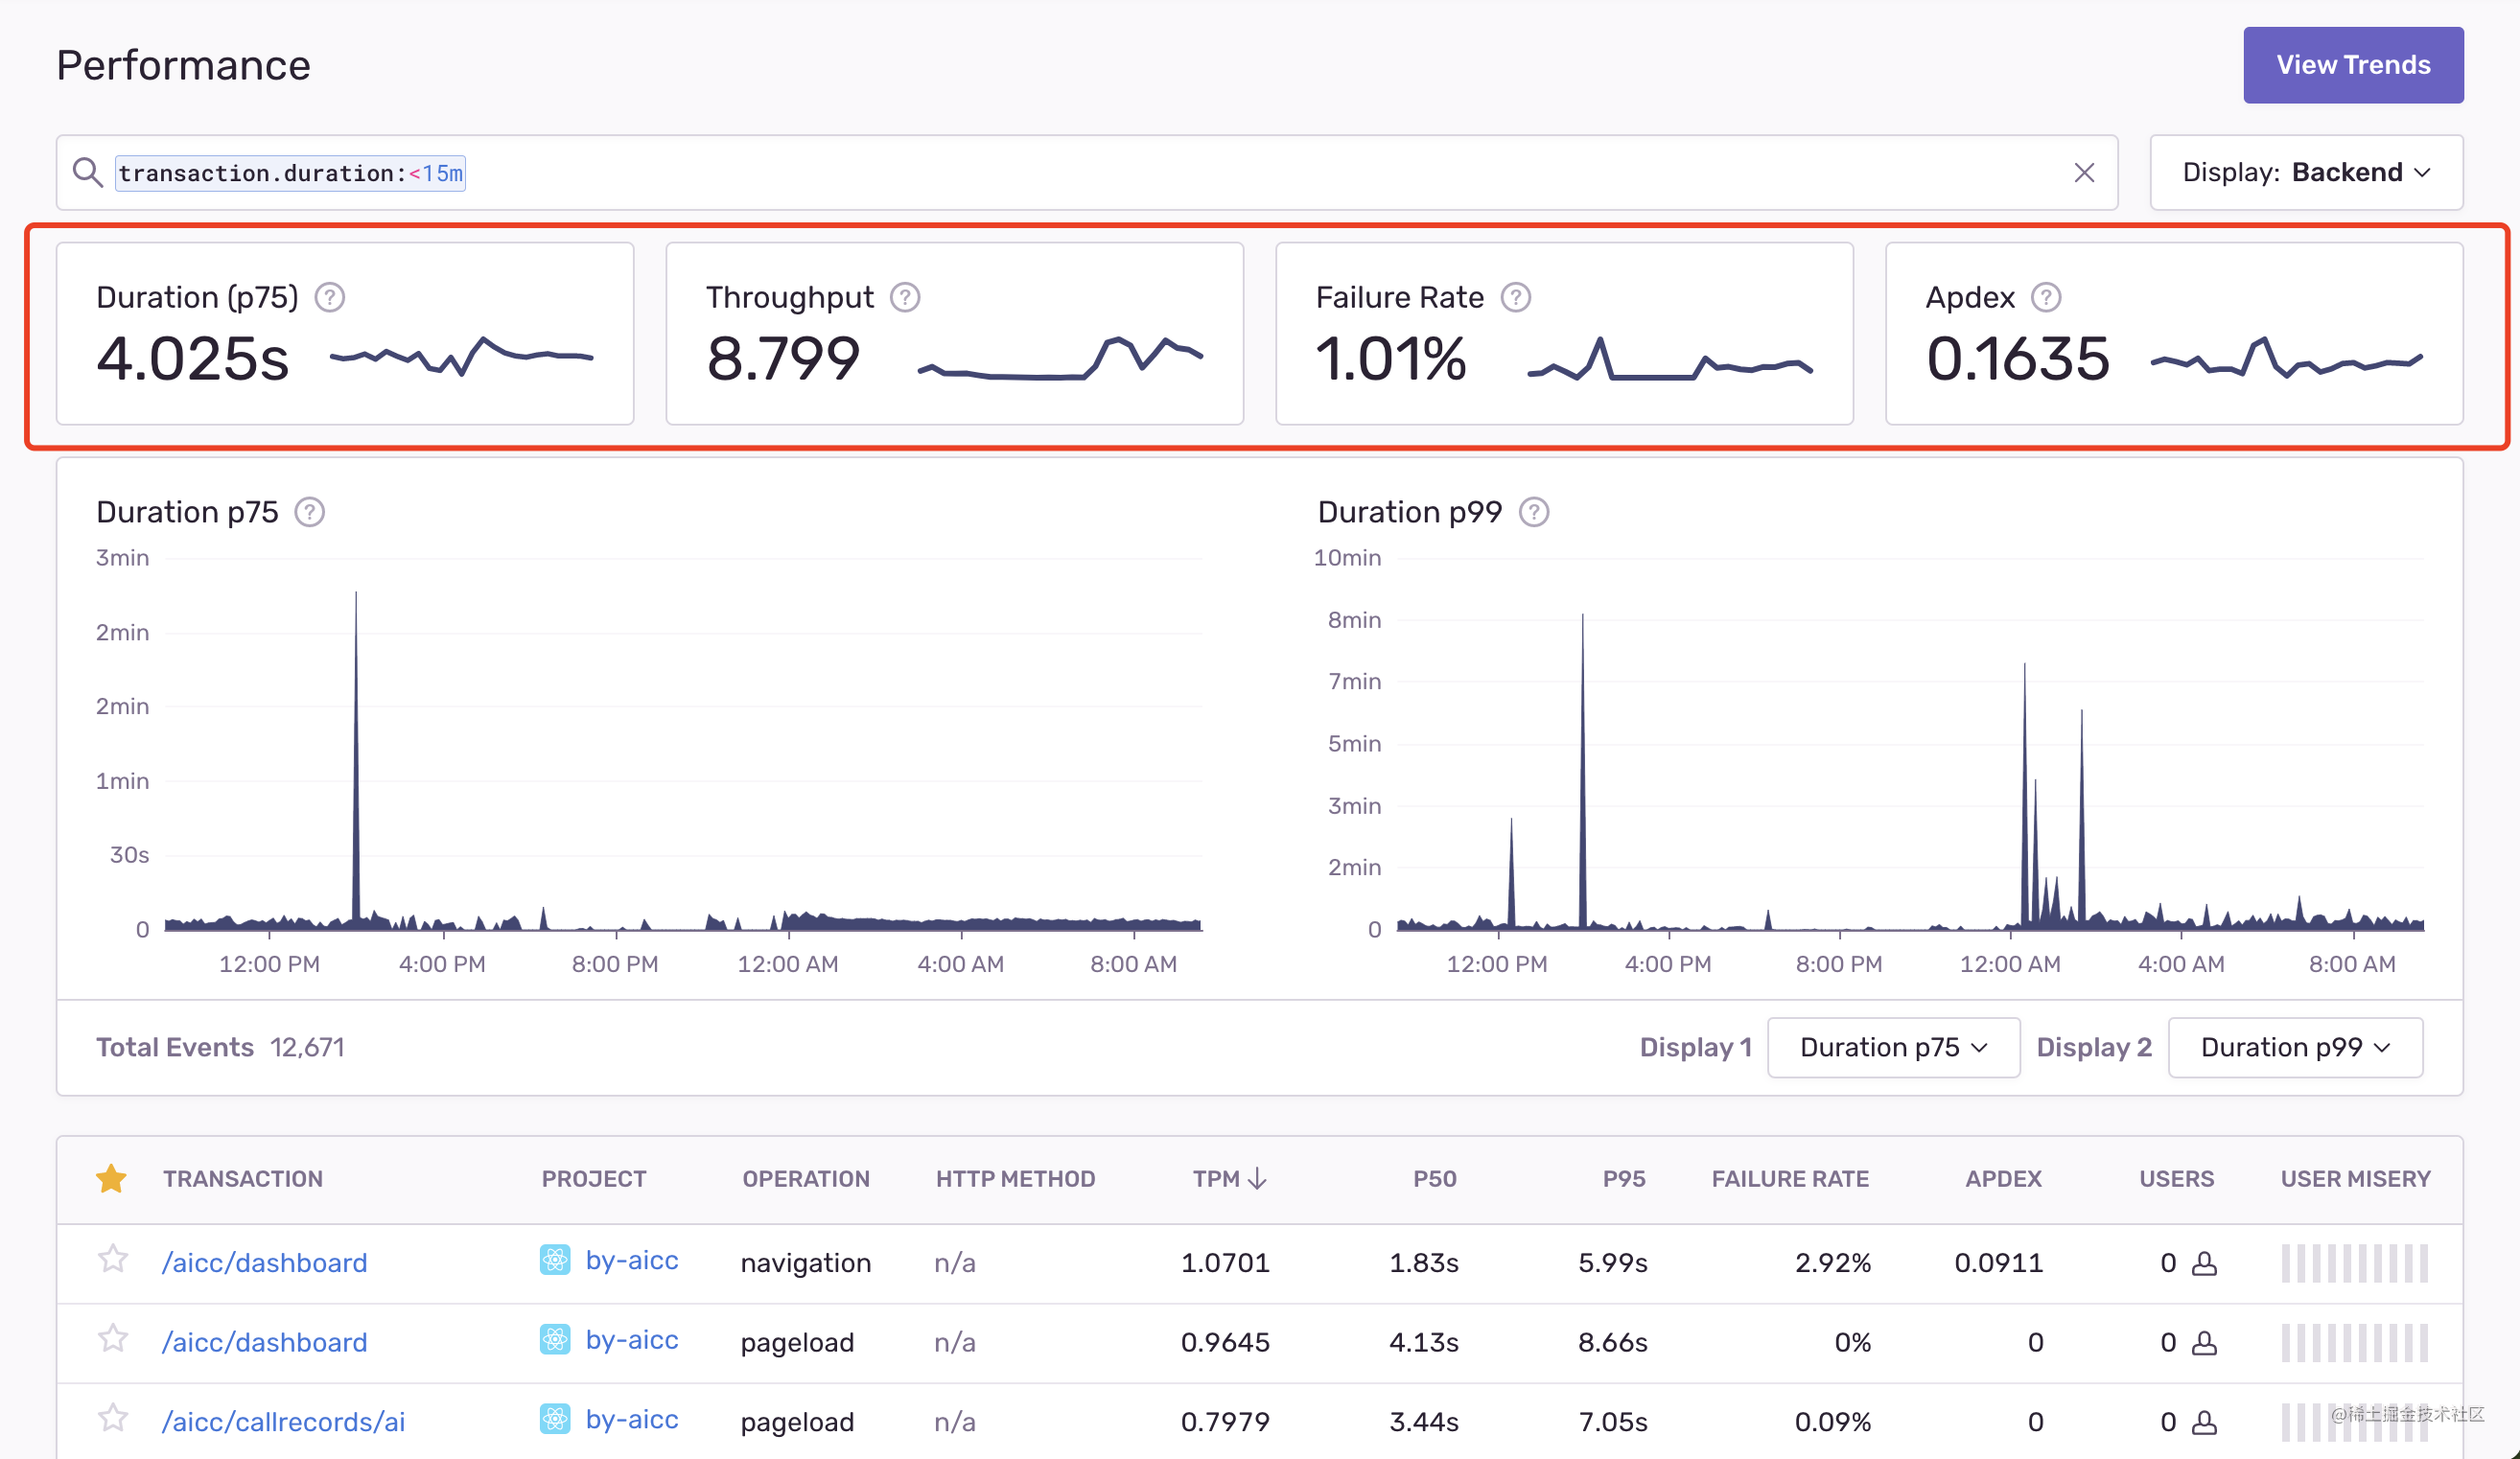
Task: Open help icon next to Duration p99 chart
Action: [x=1534, y=512]
